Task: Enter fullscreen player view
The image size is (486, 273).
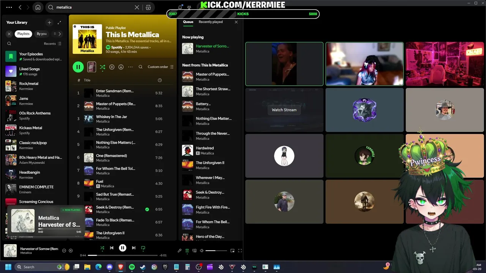Action: click(240, 251)
